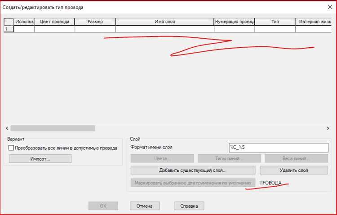Click the disabled 'Веса линий...' button
The height and width of the screenshot is (215, 337).
(297, 158)
